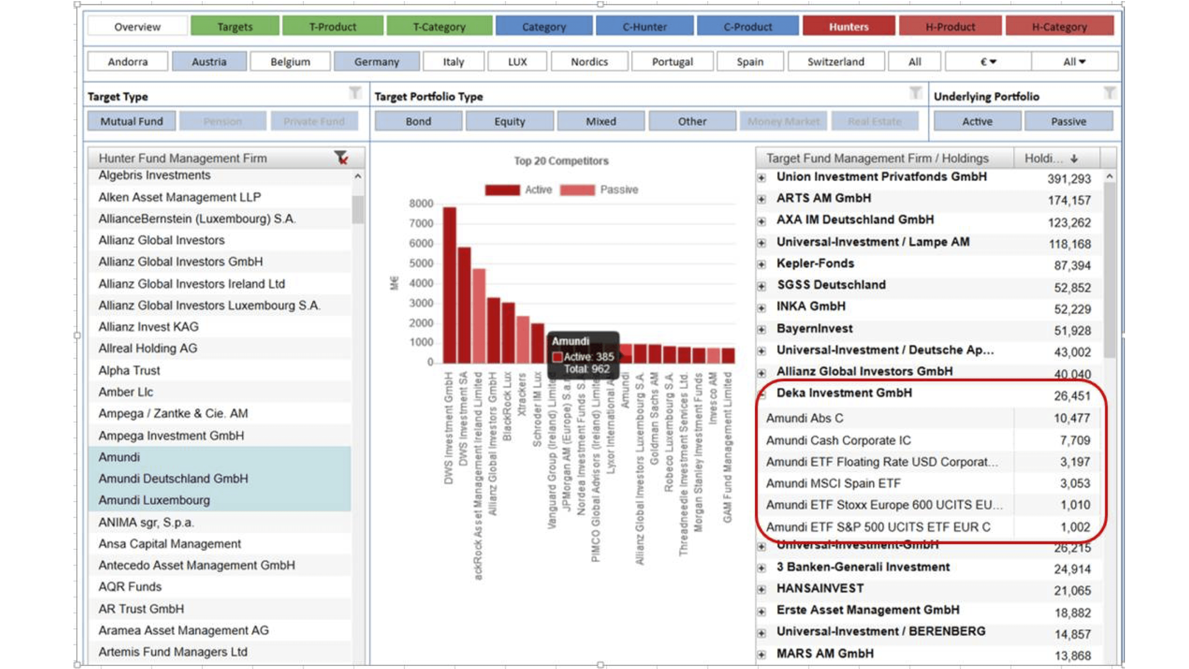Open the Targets tab

(235, 26)
